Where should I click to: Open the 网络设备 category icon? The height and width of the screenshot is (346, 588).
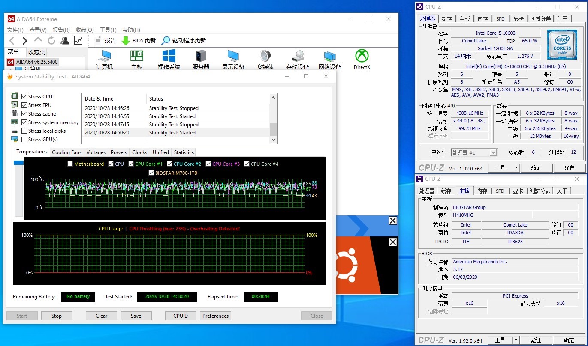click(329, 60)
